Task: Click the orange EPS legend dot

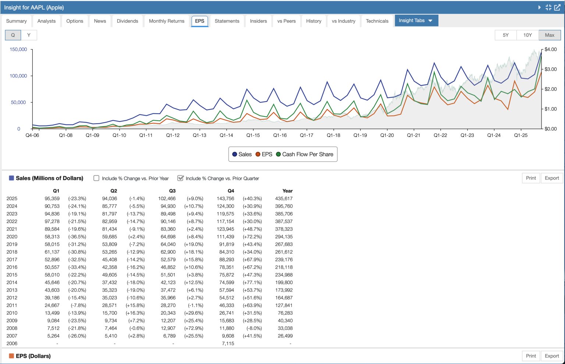Action: pos(258,154)
